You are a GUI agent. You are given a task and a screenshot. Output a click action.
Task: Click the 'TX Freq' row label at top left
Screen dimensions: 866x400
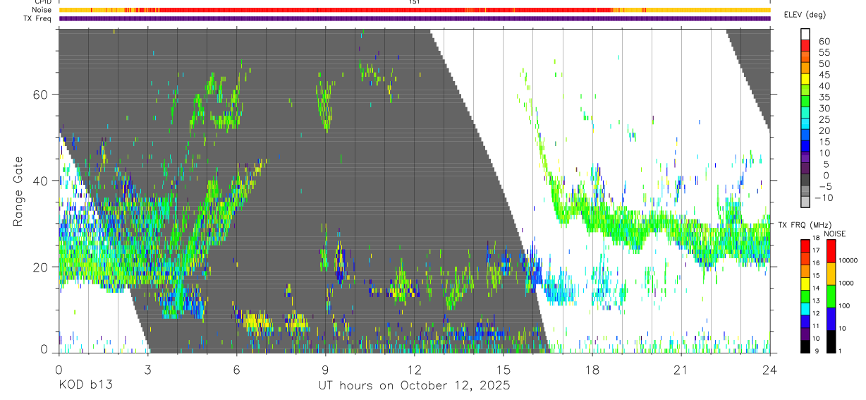coord(38,18)
